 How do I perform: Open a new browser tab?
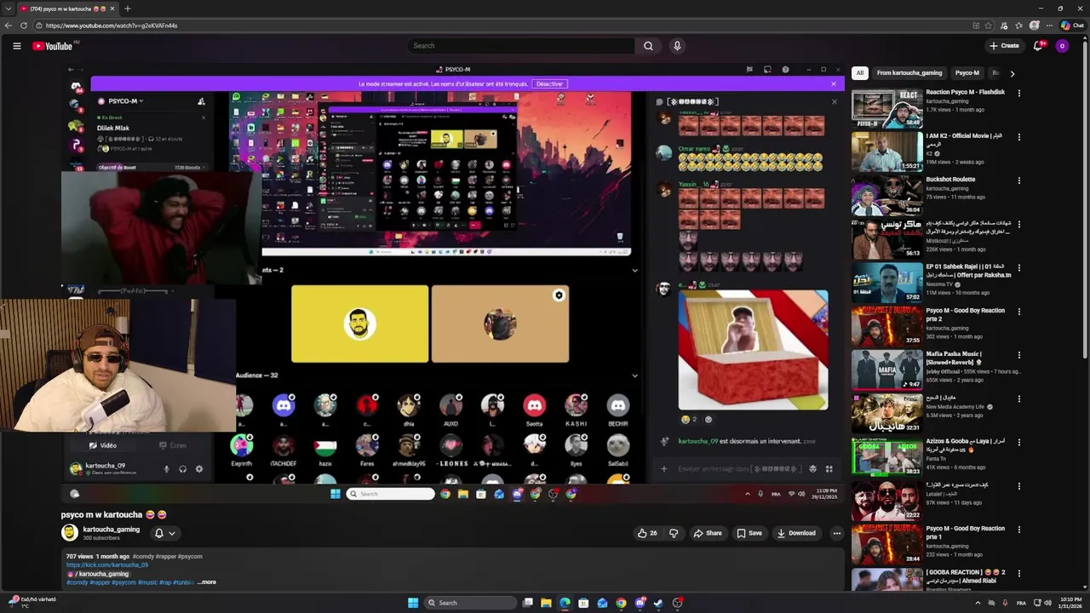pos(127,9)
